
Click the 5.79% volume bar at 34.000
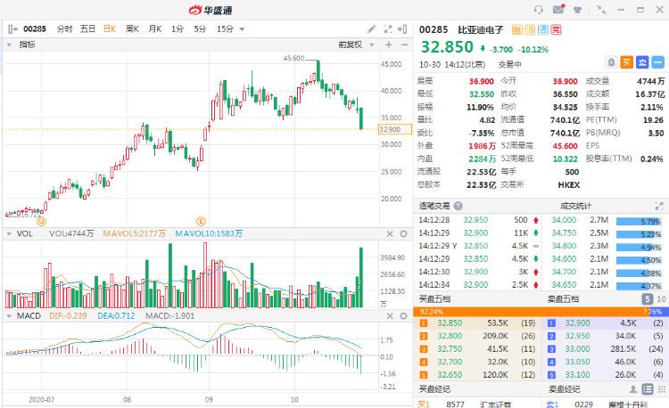pyautogui.click(x=639, y=222)
